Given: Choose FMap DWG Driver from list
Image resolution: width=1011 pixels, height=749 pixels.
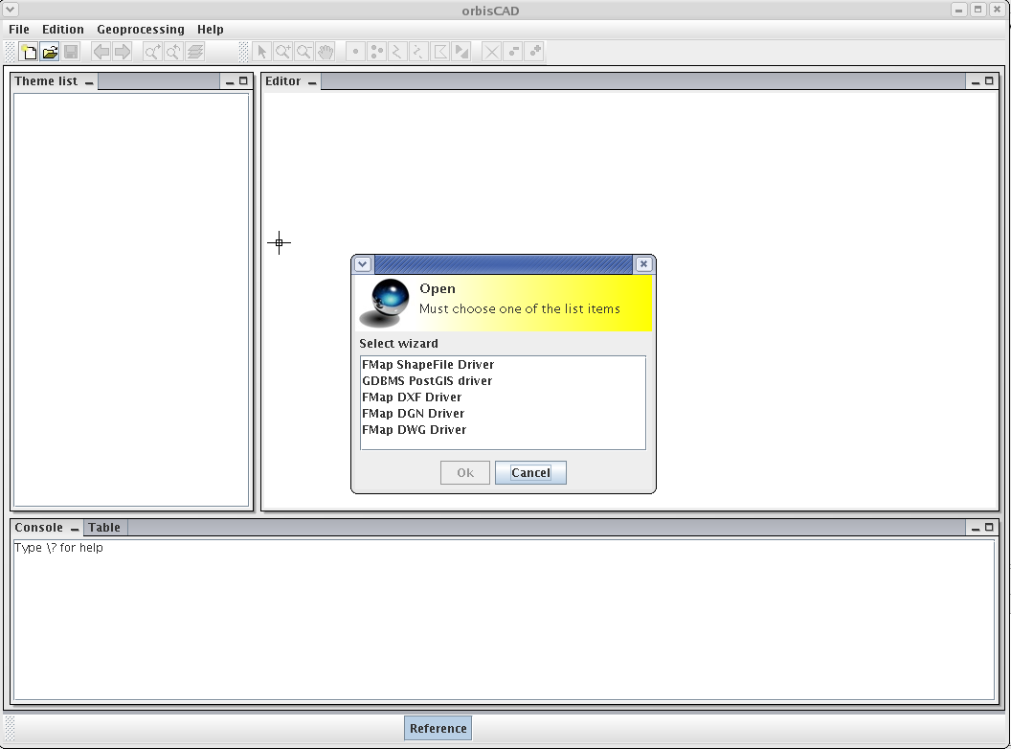Looking at the screenshot, I should click(415, 430).
